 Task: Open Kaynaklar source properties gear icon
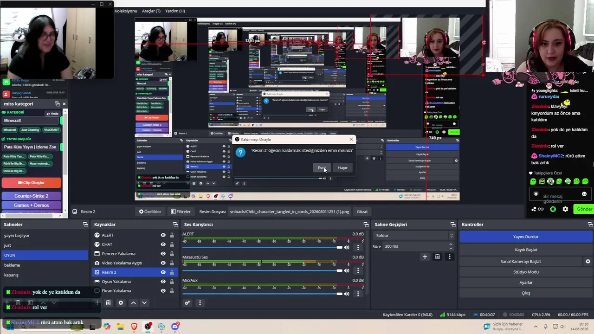coord(121,303)
